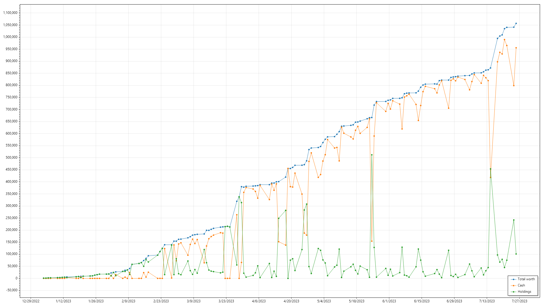Click the 1,050,000 y-axis label

(10, 25)
